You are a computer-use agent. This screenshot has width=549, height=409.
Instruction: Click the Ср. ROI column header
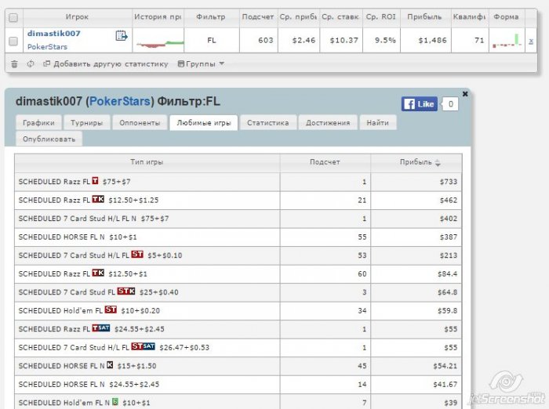(381, 16)
